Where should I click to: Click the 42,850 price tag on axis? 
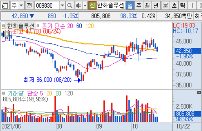point(187,51)
